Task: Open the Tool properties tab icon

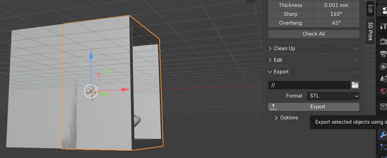Action: (383, 25)
